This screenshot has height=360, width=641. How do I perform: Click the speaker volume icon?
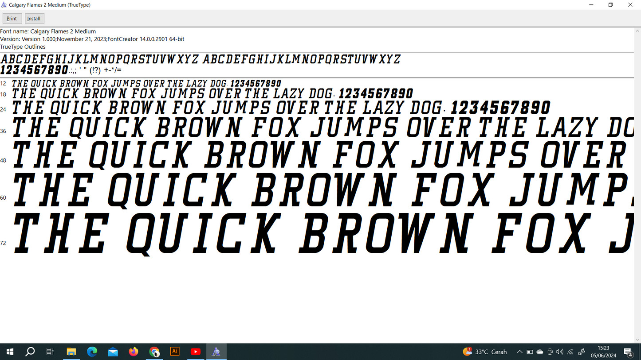point(560,352)
